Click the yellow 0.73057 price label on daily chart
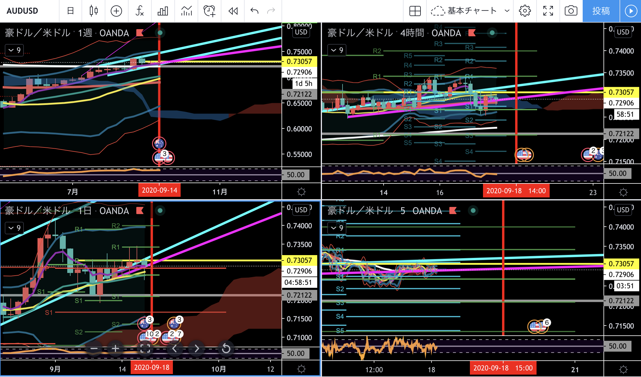Viewport: 641px width, 377px height. pos(299,260)
